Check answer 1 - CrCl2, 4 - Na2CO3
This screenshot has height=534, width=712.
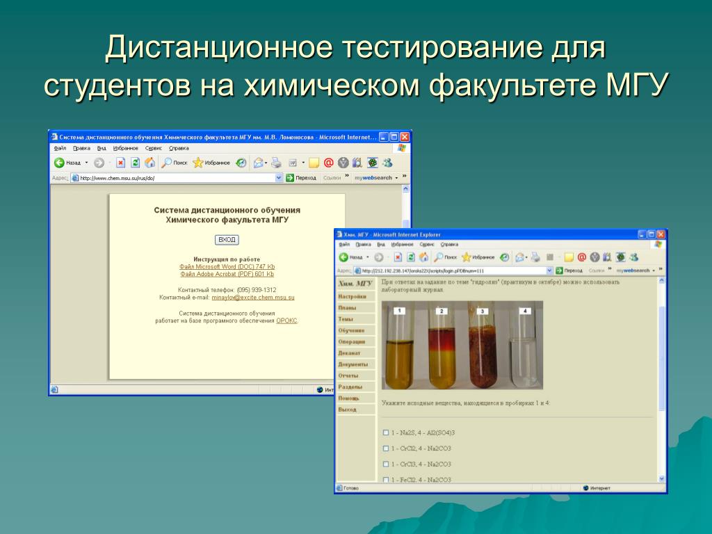tap(385, 448)
